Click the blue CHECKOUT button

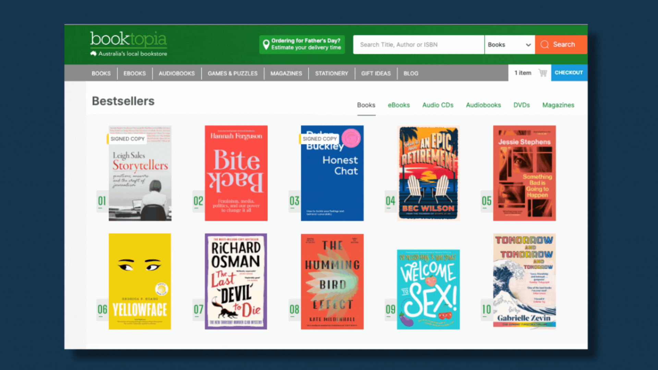(x=569, y=73)
